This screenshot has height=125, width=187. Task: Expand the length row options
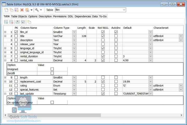[x=5, y=77]
